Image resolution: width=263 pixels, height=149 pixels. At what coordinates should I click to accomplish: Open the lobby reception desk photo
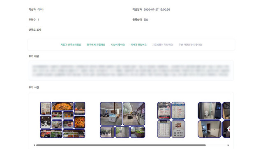(111, 114)
